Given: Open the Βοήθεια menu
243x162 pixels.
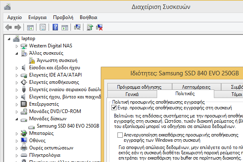Looking at the screenshot, I should pyautogui.click(x=88, y=17).
